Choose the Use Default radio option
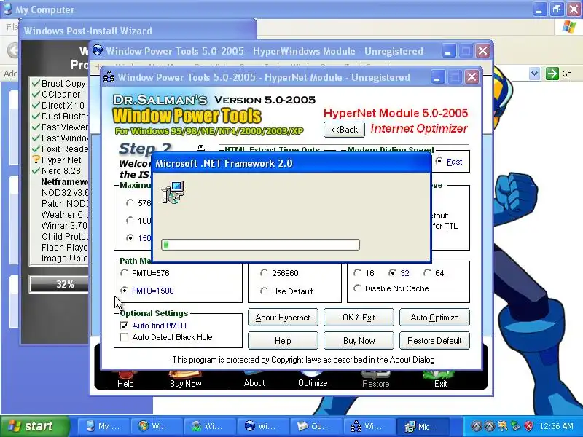The image size is (583, 437). click(264, 291)
